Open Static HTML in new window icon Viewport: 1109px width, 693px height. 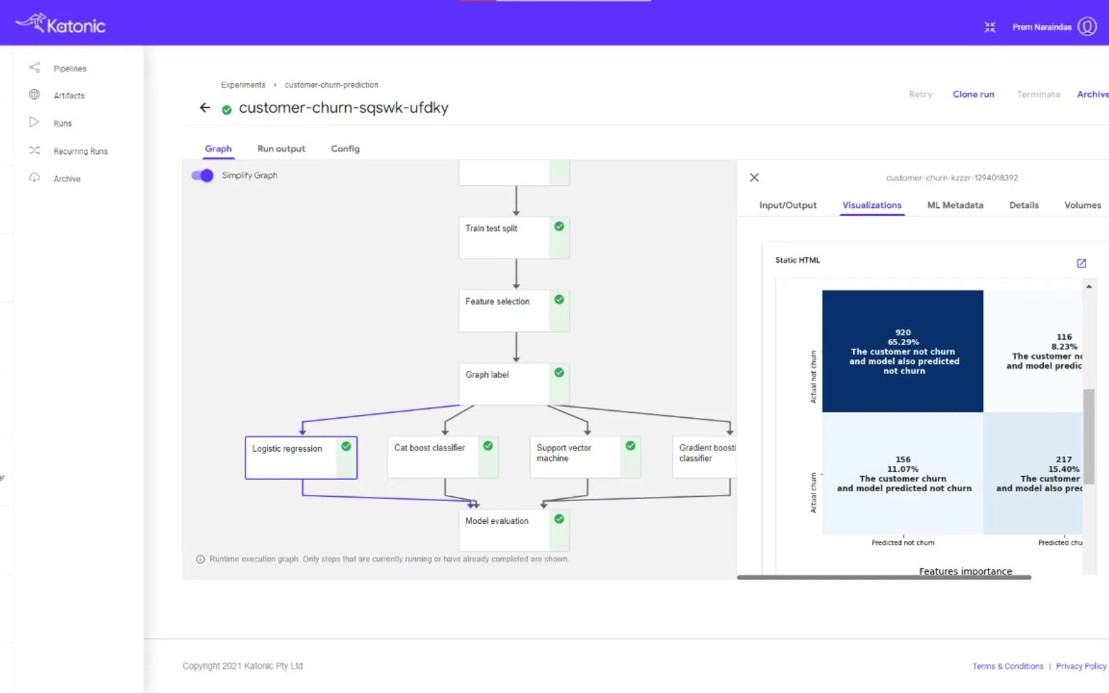point(1081,263)
